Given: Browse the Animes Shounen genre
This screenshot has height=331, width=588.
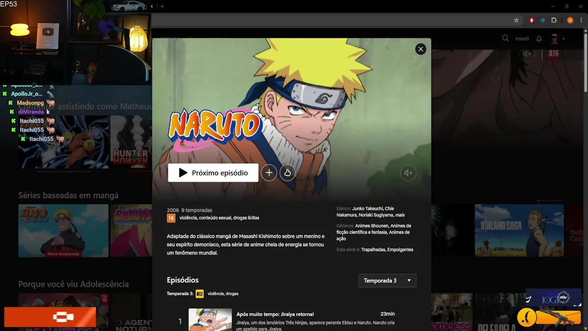Looking at the screenshot, I should coord(372,226).
